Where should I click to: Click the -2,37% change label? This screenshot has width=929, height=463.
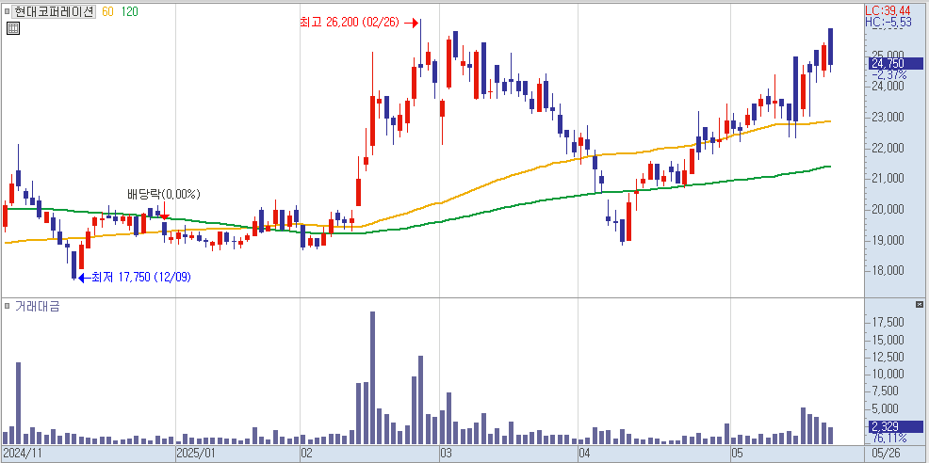pos(888,75)
